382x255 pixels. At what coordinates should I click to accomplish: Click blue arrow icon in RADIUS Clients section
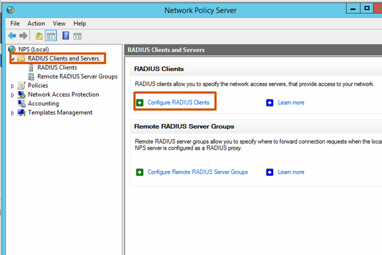pyautogui.click(x=270, y=103)
